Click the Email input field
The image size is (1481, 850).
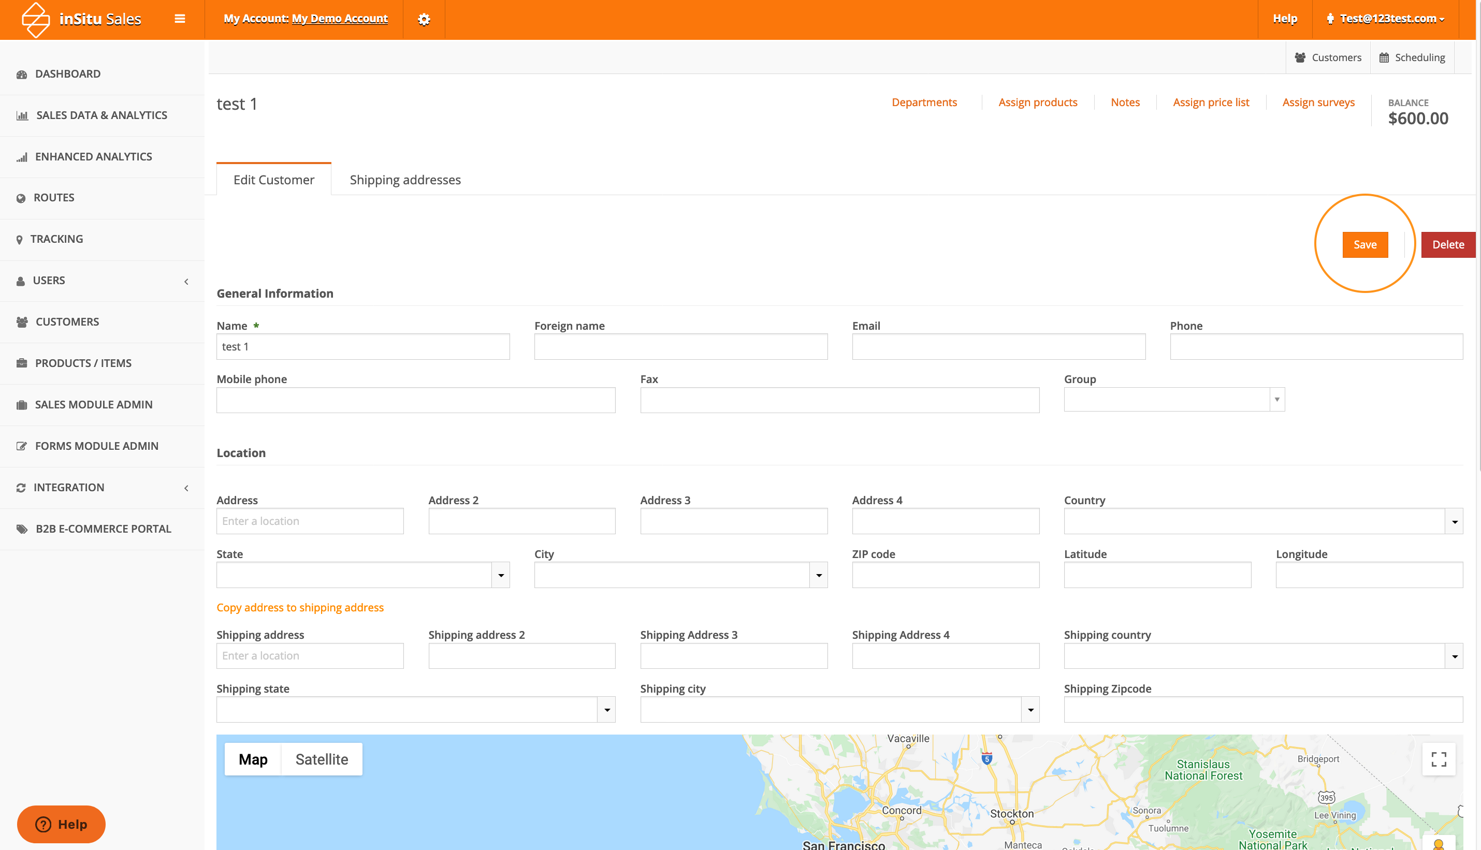point(998,347)
